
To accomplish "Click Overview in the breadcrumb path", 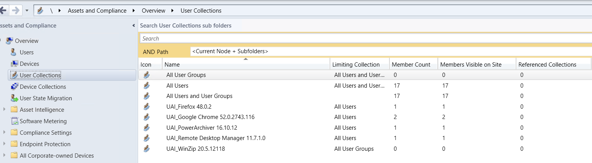I will [x=153, y=11].
